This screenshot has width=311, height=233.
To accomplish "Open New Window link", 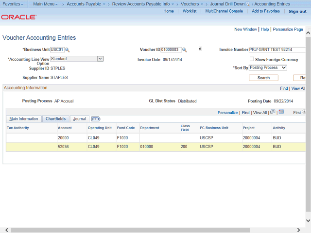I will [x=245, y=29].
